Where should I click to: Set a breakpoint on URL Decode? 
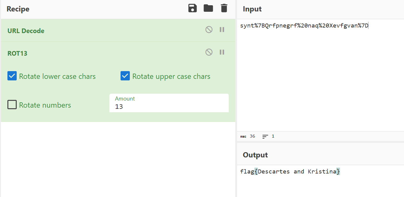click(x=222, y=30)
